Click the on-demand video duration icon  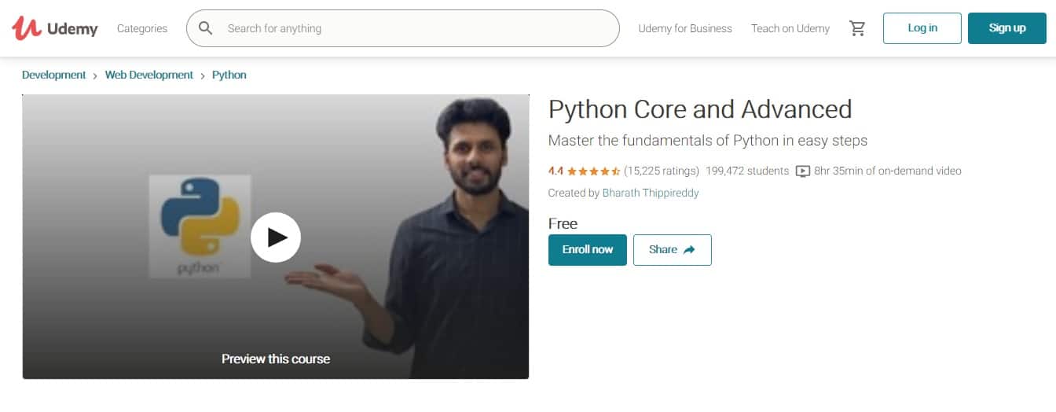tap(802, 171)
